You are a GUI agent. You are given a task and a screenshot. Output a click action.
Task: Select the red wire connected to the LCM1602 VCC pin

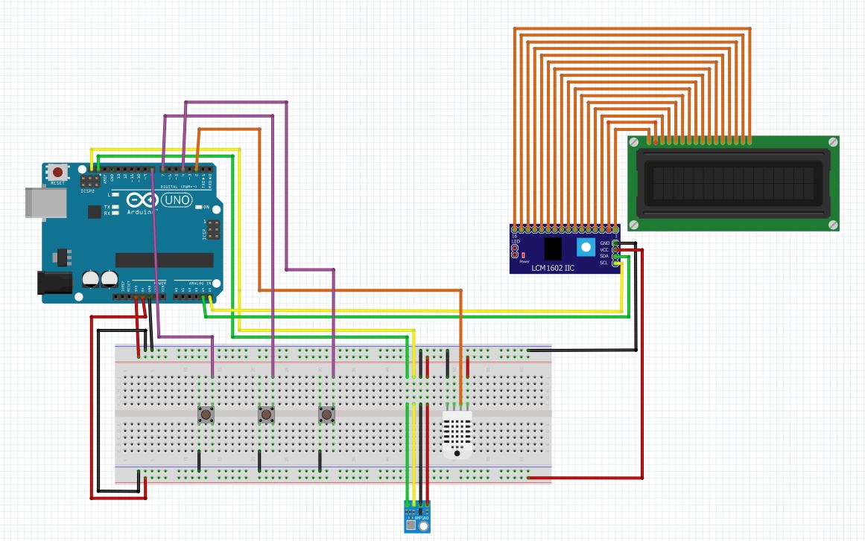pos(642,364)
